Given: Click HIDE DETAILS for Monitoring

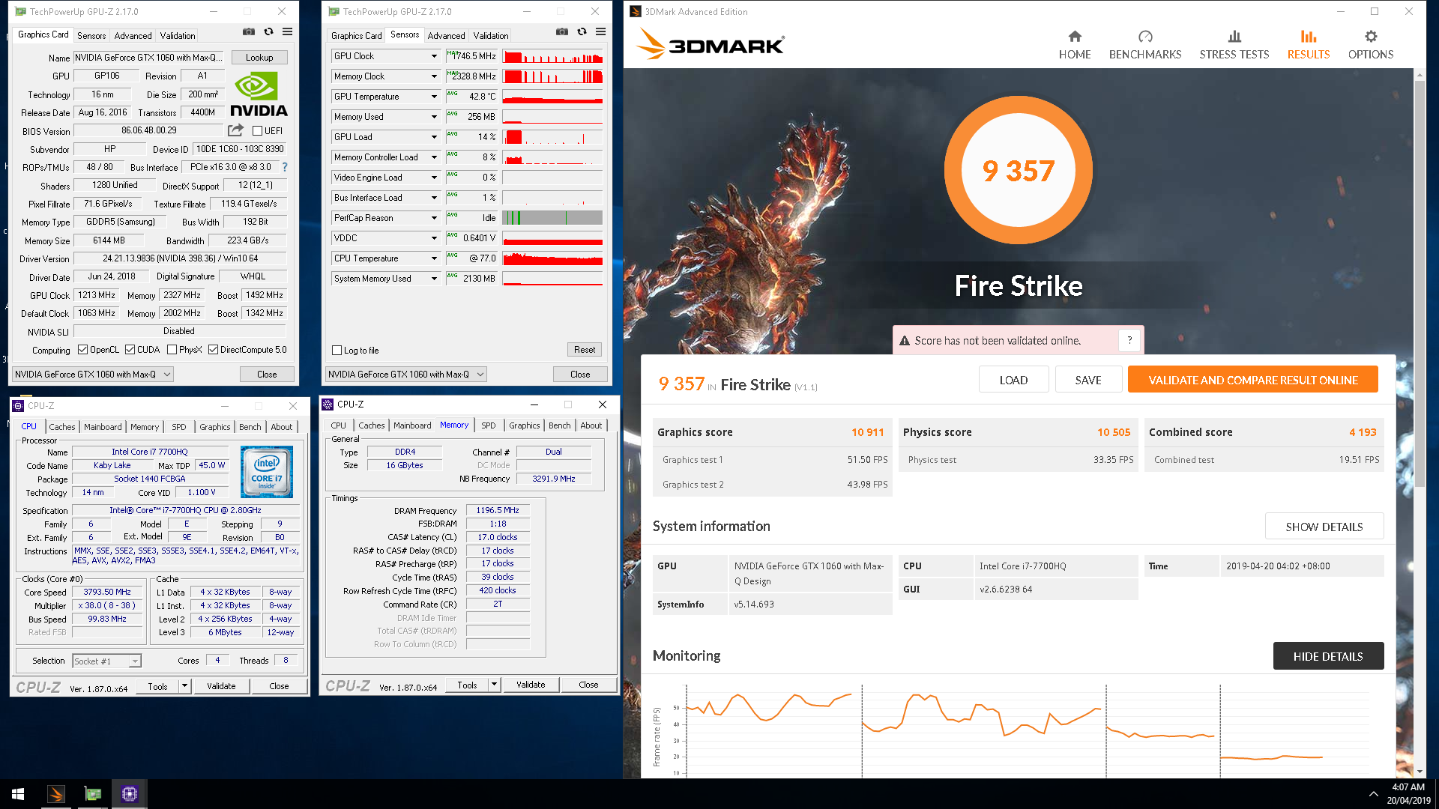Looking at the screenshot, I should click(1328, 656).
